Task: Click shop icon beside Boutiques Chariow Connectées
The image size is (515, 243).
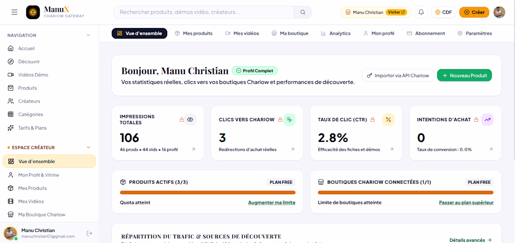Action: [x=321, y=182]
